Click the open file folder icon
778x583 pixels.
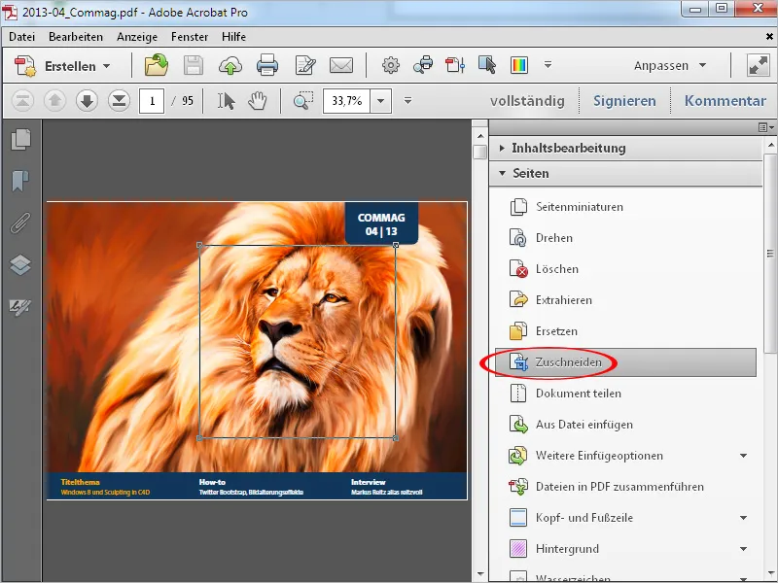click(x=157, y=65)
